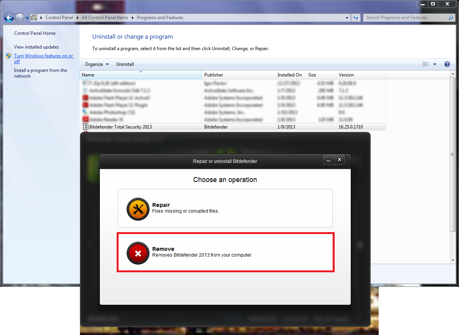Viewport: 459px width, 335px height.
Task: Click the 1/9/2013 install date of Bitdefender
Action: coord(286,127)
